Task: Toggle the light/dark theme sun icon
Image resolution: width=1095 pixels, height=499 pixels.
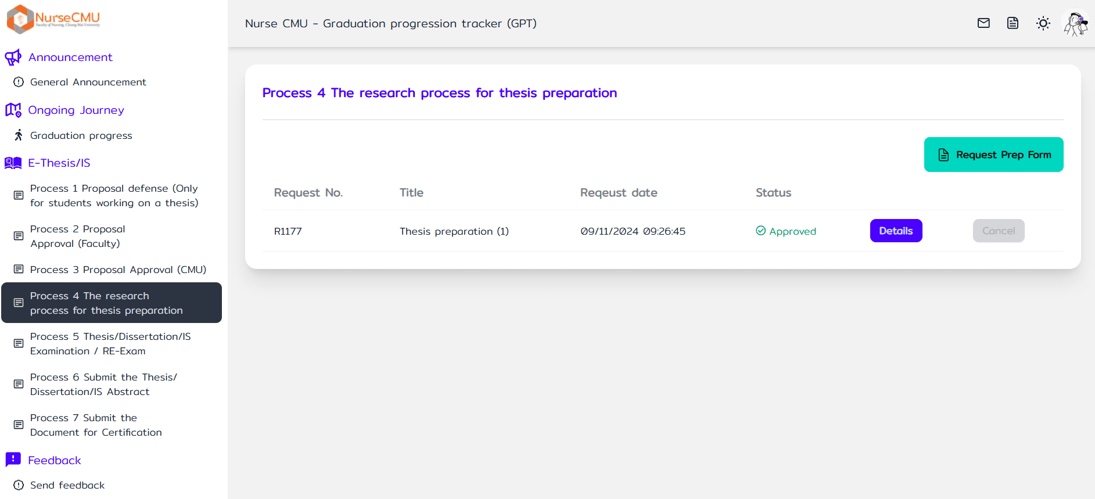Action: pyautogui.click(x=1043, y=23)
